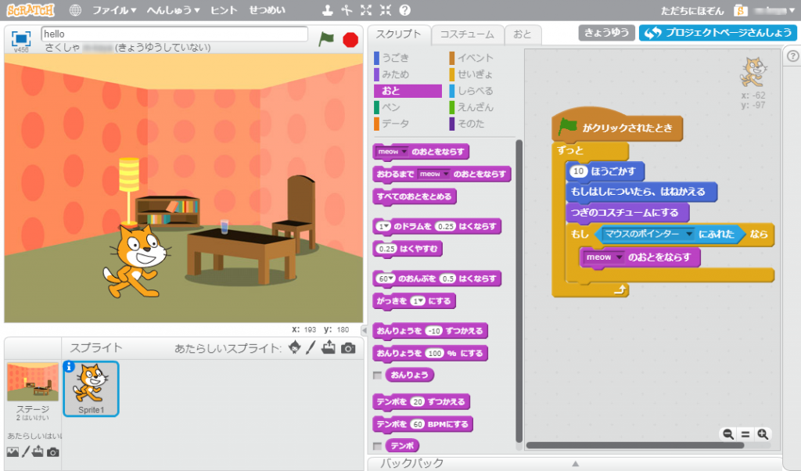Open note dropdown in のおんぷを block

(x=391, y=279)
